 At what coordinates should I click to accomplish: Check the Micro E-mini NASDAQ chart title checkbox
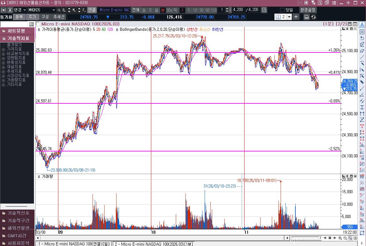(x=38, y=24)
